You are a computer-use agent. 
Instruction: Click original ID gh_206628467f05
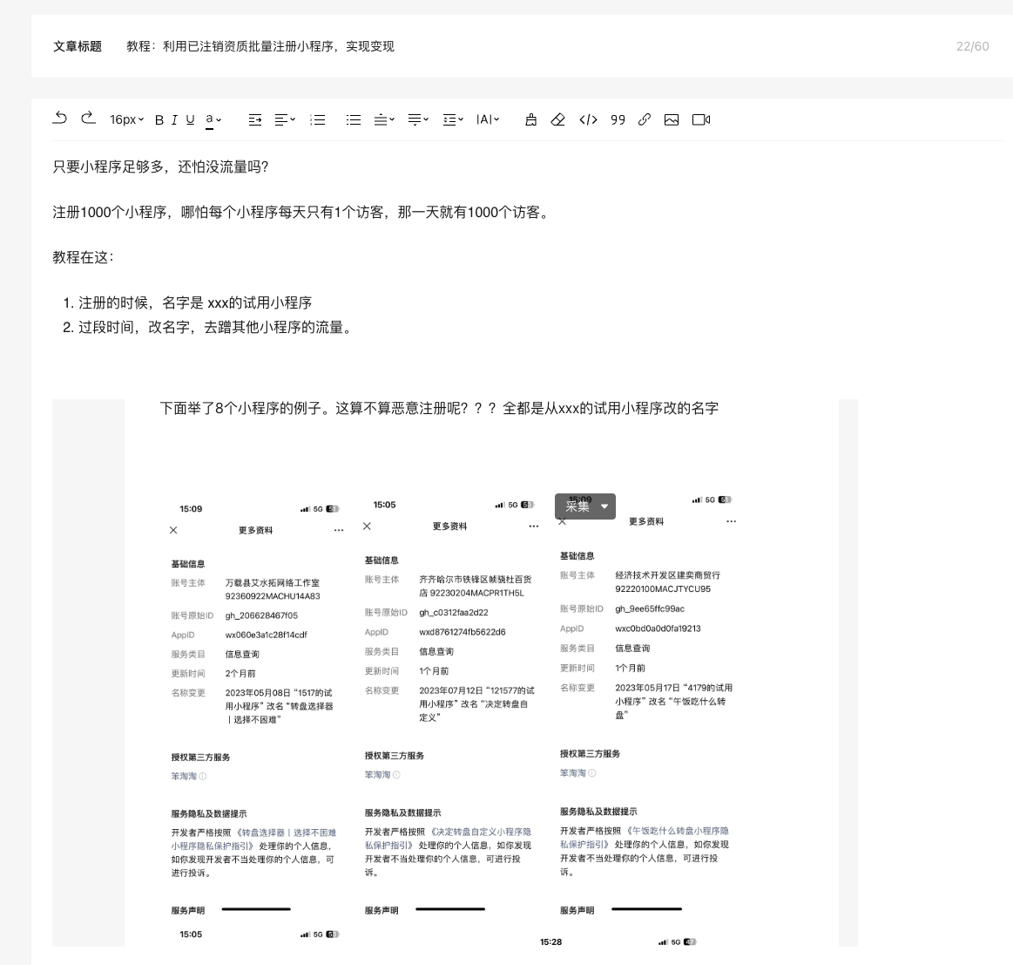(x=261, y=615)
